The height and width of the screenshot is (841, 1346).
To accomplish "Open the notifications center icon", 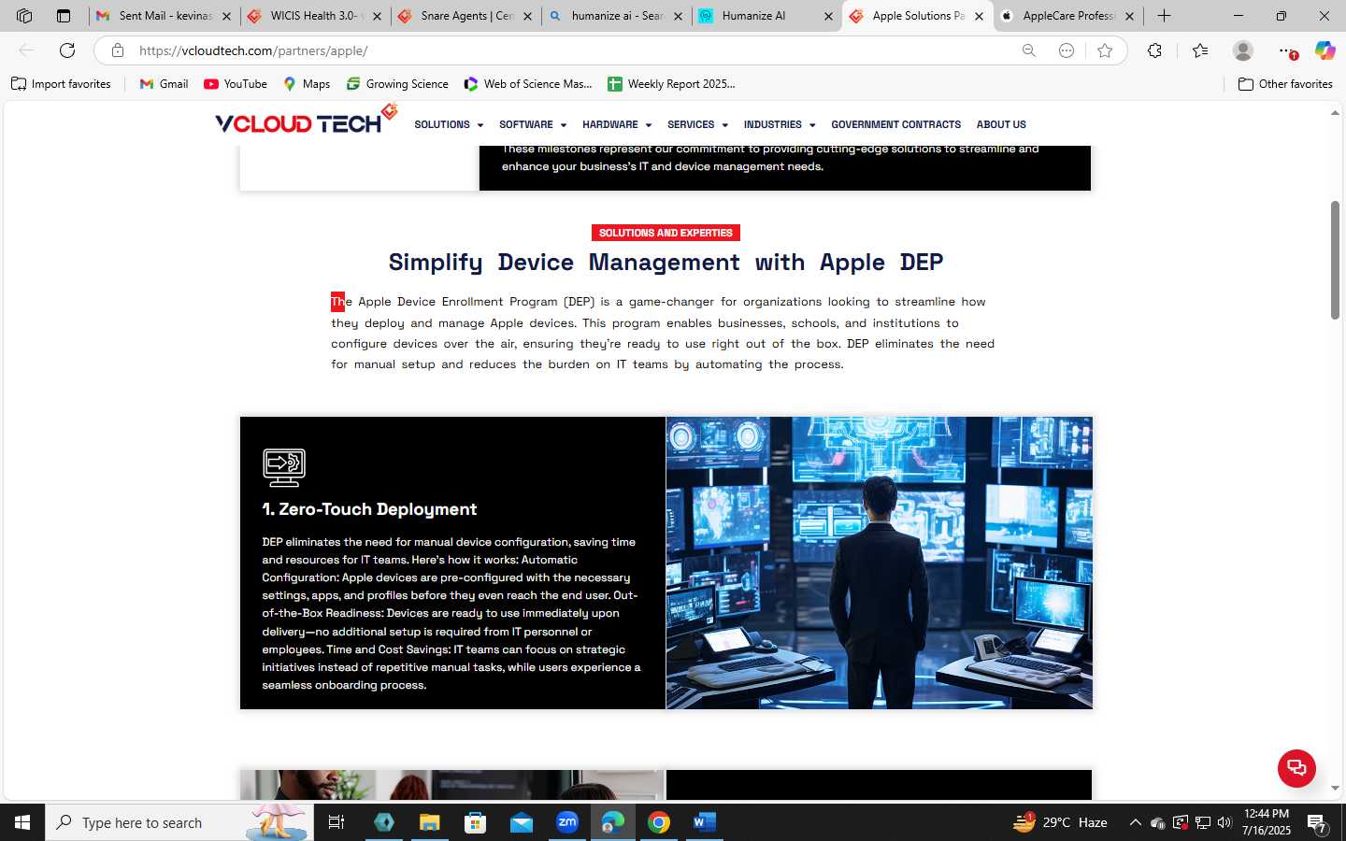I will (x=1318, y=822).
